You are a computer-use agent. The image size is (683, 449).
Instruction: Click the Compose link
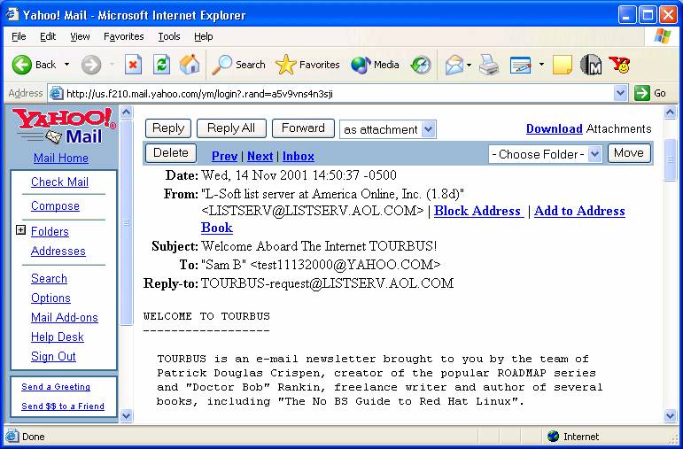coord(55,205)
